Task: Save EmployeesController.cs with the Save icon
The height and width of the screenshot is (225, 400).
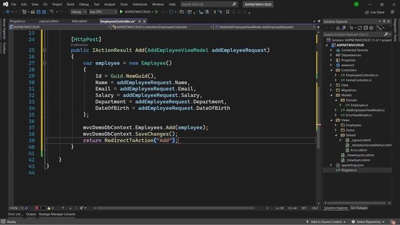Action: tap(38, 12)
